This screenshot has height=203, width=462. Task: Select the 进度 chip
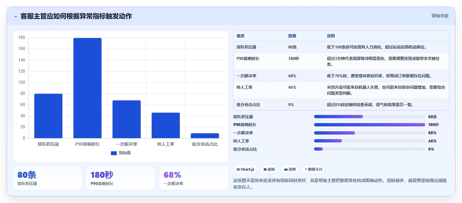tap(290, 169)
